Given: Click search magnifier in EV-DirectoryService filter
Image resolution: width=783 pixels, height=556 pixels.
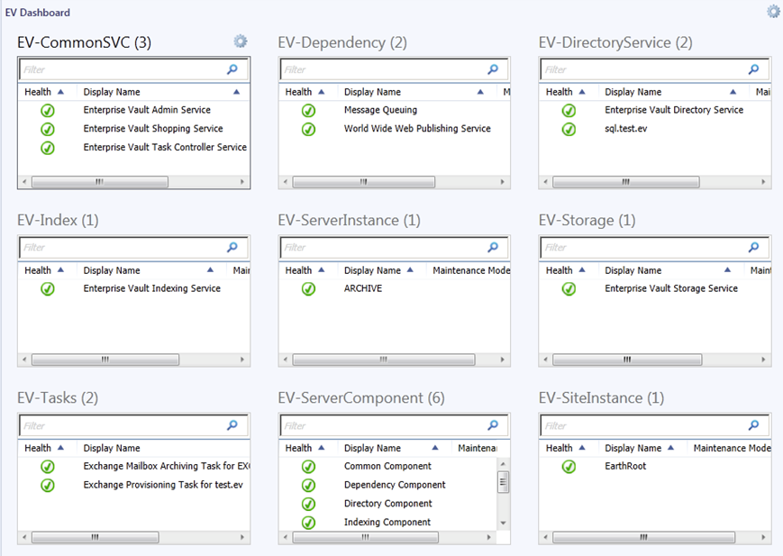Looking at the screenshot, I should (753, 69).
